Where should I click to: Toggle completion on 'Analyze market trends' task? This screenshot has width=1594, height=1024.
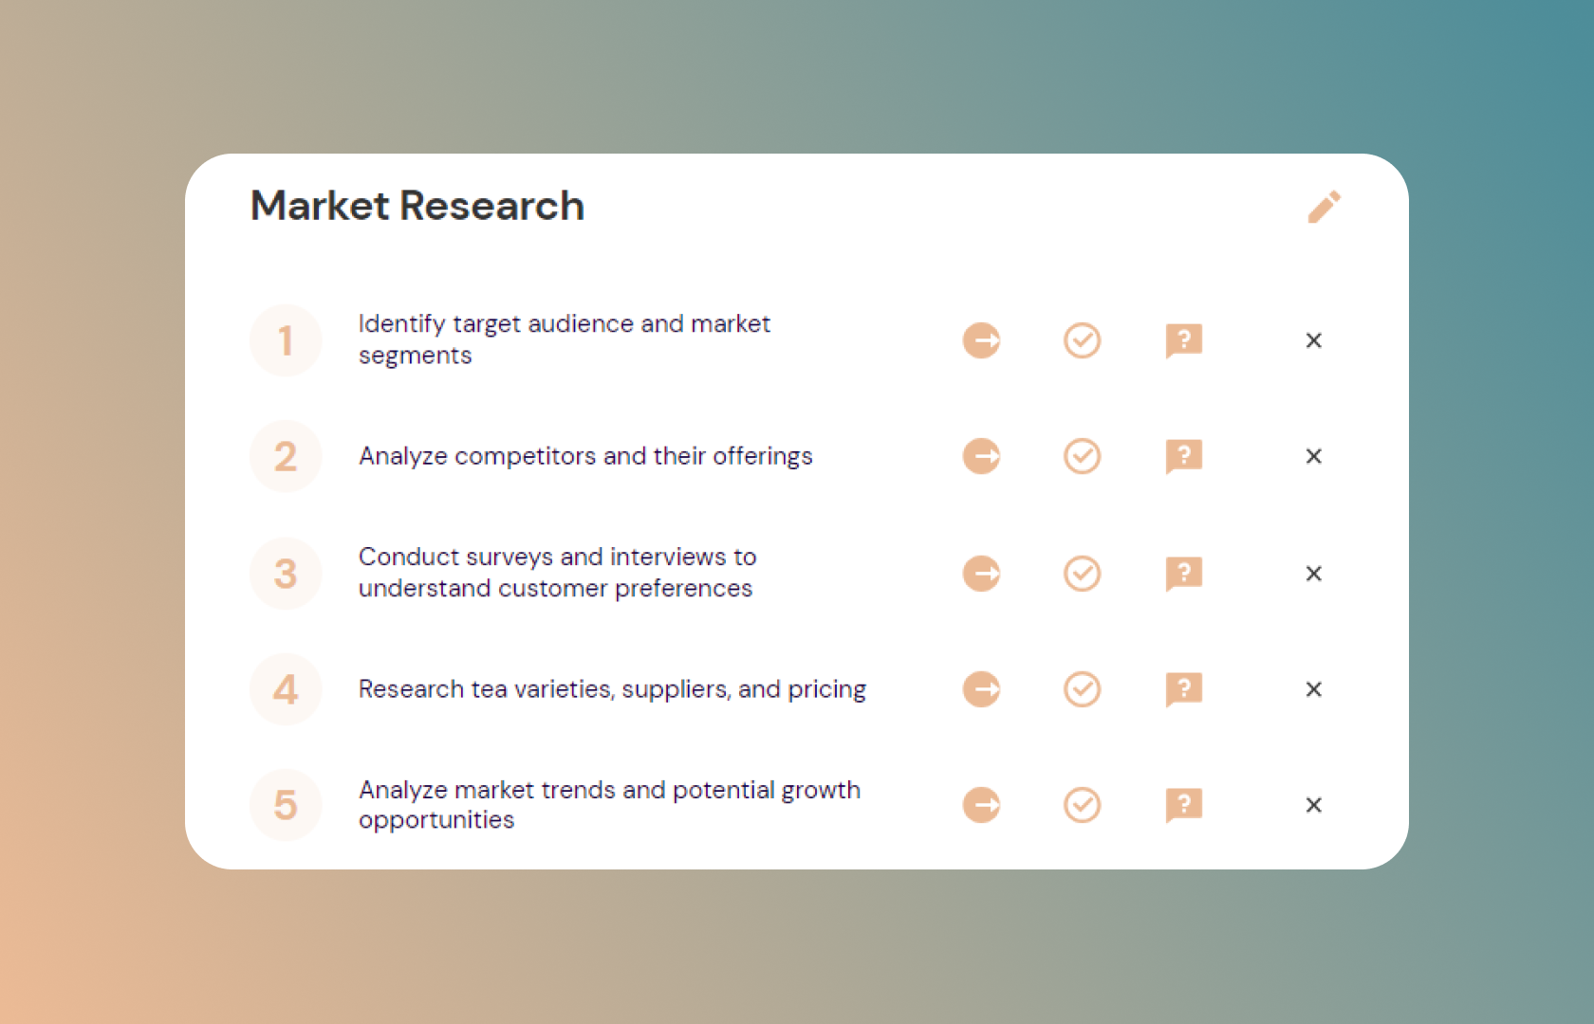coord(1082,805)
